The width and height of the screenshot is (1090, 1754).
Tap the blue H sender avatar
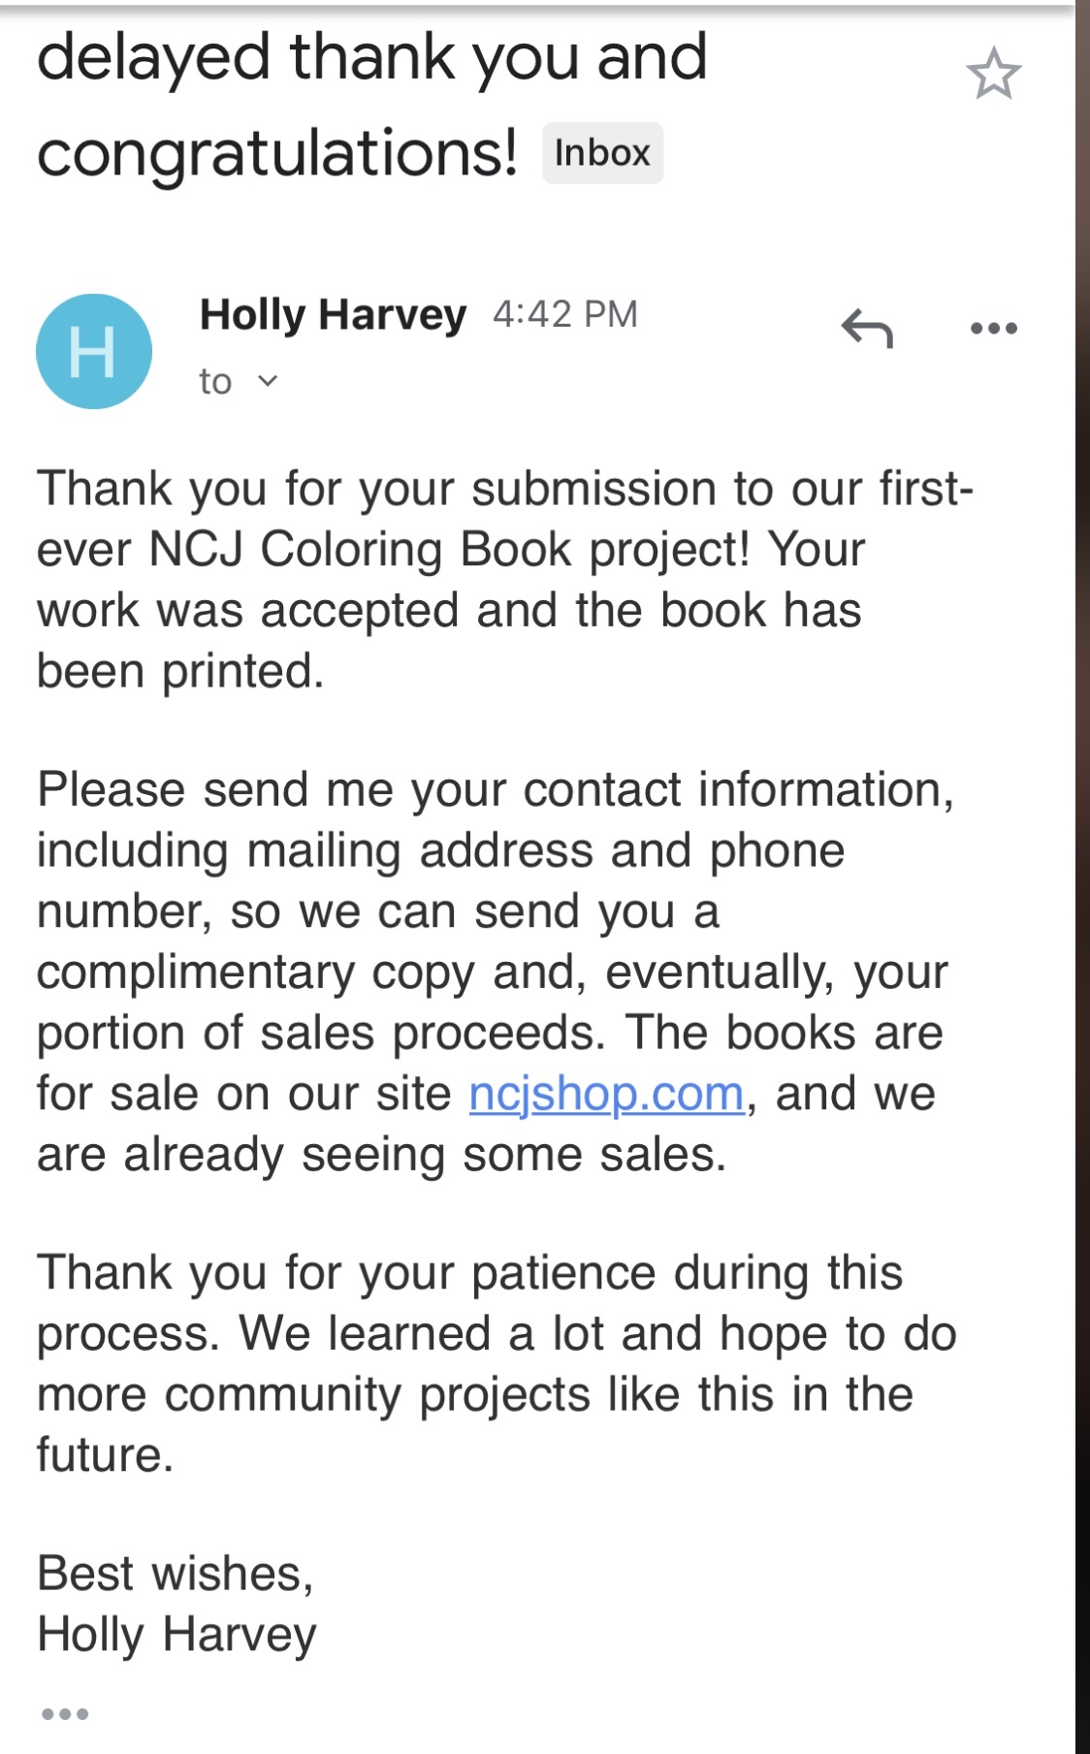[94, 351]
